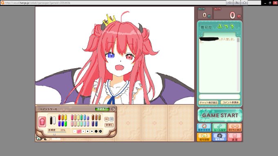The width and height of the screenshot is (278, 156).
Task: Pick the black color crayon
Action: tap(51, 120)
